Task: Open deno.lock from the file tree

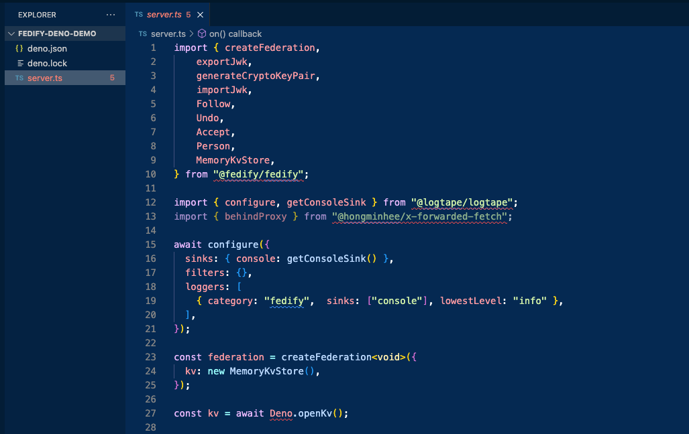Action: 47,64
